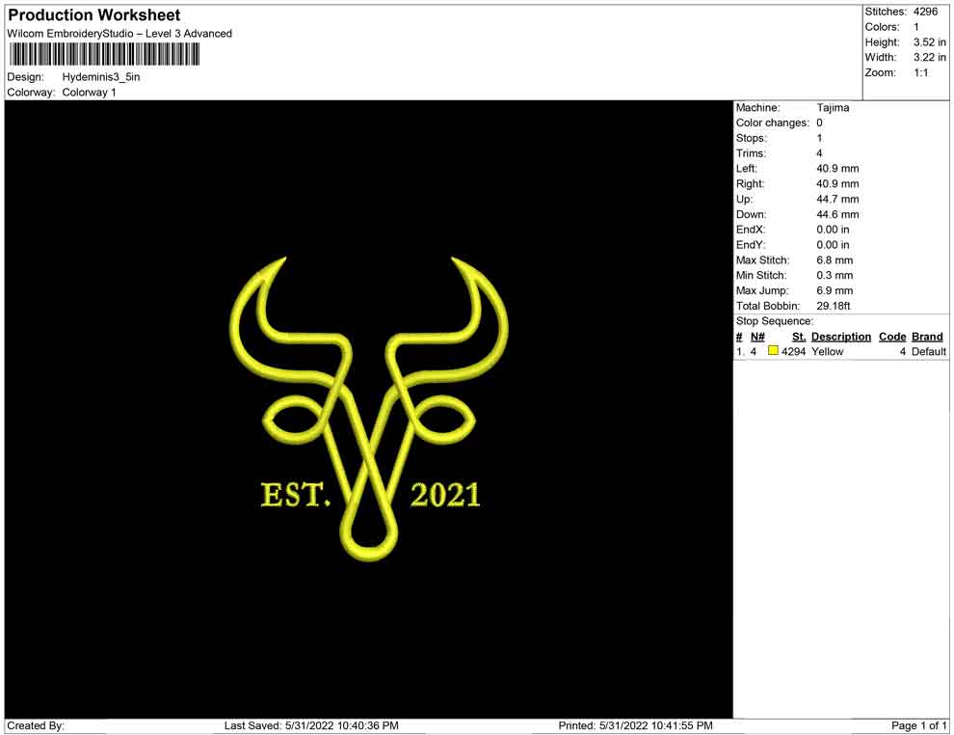Viewport: 954px width, 735px height.
Task: Select the yellow thread color swatch
Action: click(x=773, y=352)
